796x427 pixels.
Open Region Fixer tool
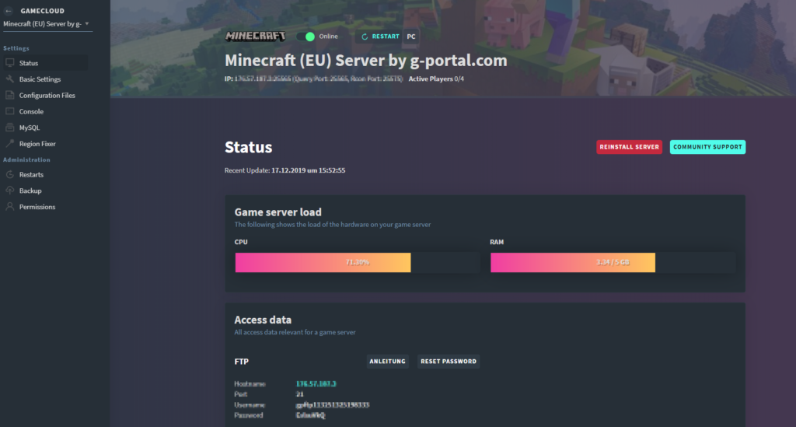click(x=37, y=144)
